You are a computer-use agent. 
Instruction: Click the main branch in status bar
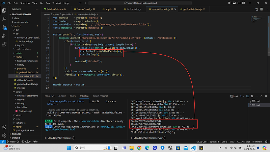[11, 142]
